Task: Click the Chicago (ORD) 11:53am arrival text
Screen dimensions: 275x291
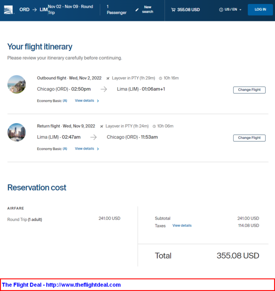Action: [132, 137]
